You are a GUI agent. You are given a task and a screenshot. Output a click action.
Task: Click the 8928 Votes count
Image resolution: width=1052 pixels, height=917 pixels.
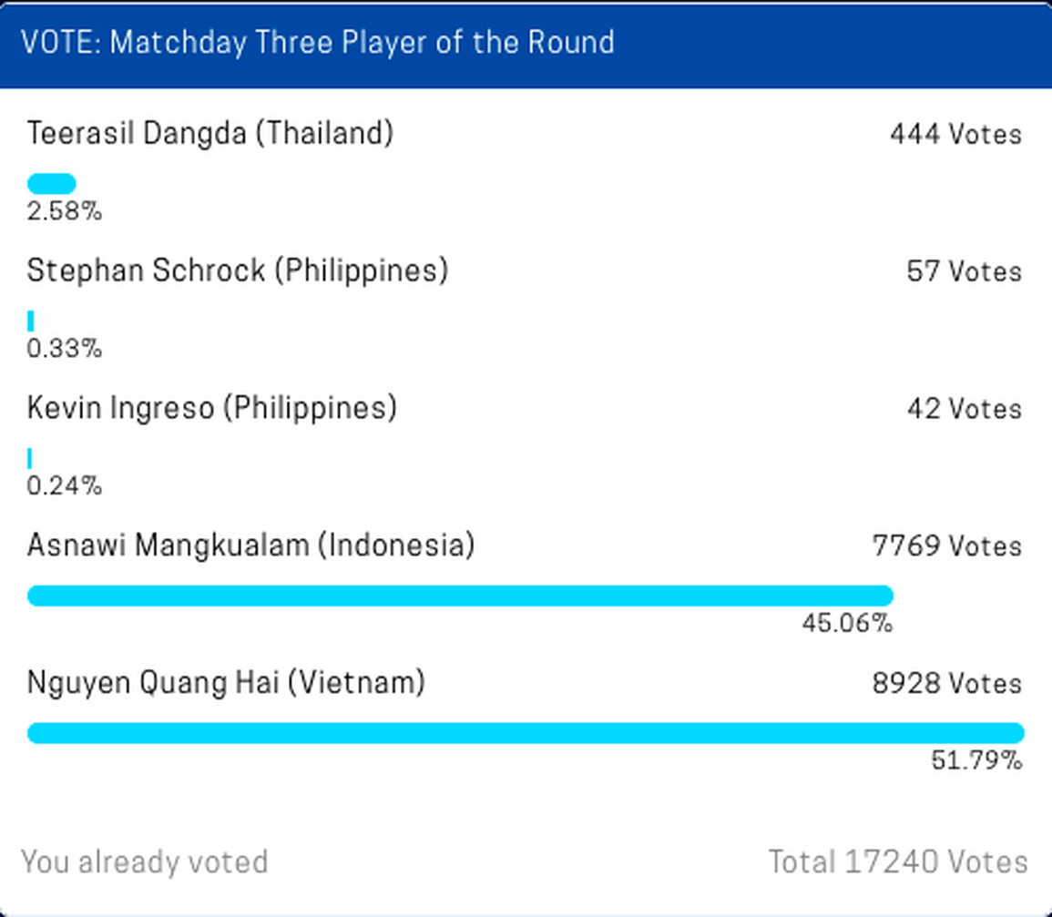[946, 684]
